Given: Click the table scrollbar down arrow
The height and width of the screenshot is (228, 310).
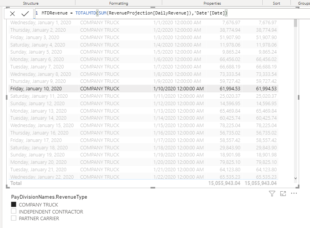Looking at the screenshot, I should [x=296, y=178].
